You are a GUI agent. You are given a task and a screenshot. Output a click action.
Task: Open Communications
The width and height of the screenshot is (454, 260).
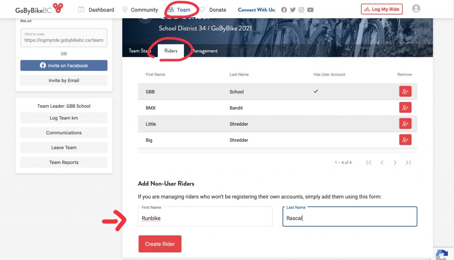64,133
